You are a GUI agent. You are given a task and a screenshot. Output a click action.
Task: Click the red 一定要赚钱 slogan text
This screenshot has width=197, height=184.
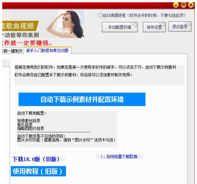27,43
